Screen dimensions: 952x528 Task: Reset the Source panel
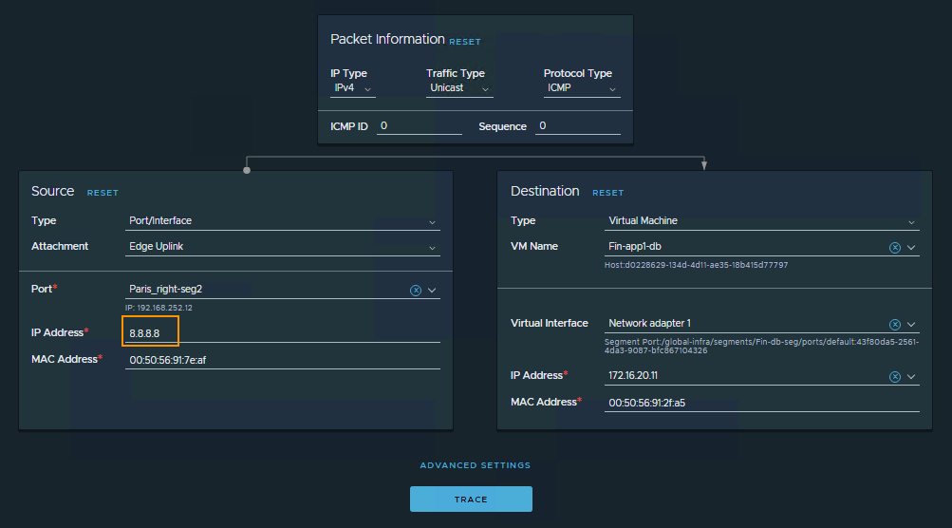click(x=103, y=193)
